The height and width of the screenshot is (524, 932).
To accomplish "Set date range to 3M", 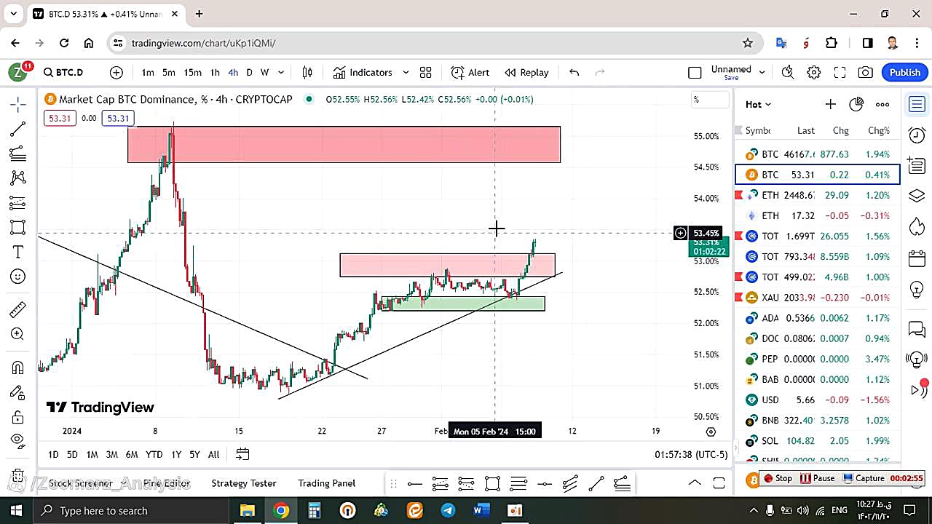I will click(111, 454).
